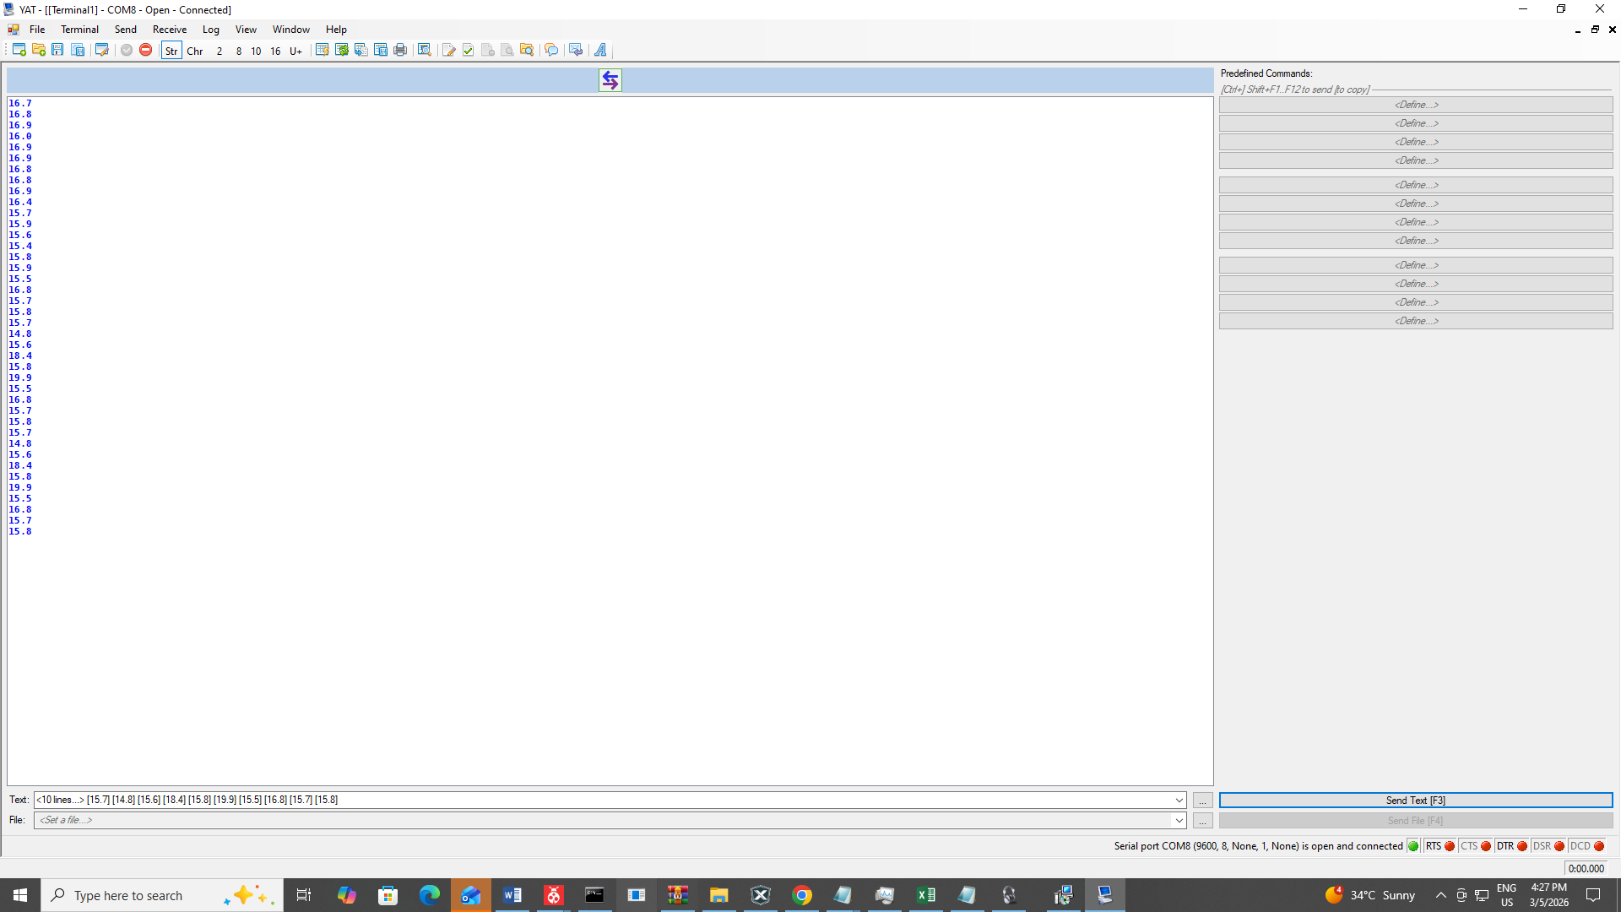Click the Print monitor printer icon

400,50
